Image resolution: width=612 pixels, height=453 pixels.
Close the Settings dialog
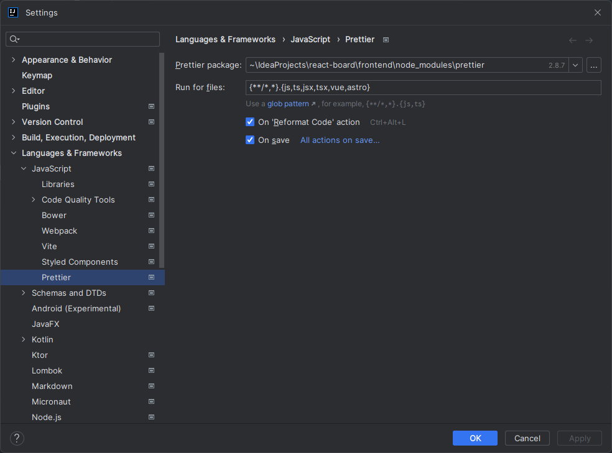pos(598,12)
